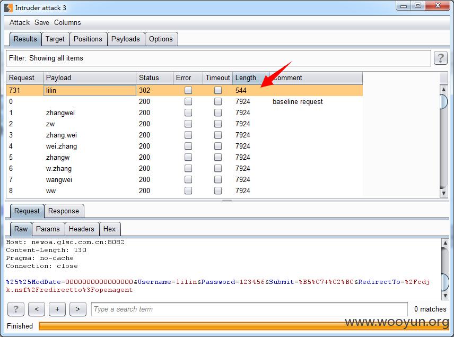Click the 'Content-Length: 130' line
This screenshot has width=454, height=337.
(46, 250)
